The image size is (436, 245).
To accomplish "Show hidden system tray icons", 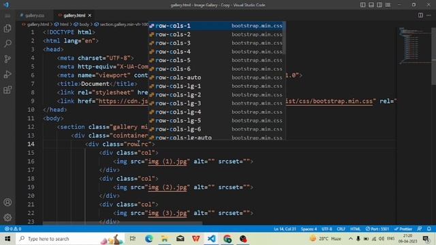I will 350,239.
